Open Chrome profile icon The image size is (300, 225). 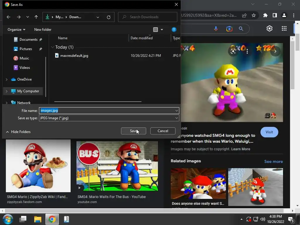tap(284, 15)
